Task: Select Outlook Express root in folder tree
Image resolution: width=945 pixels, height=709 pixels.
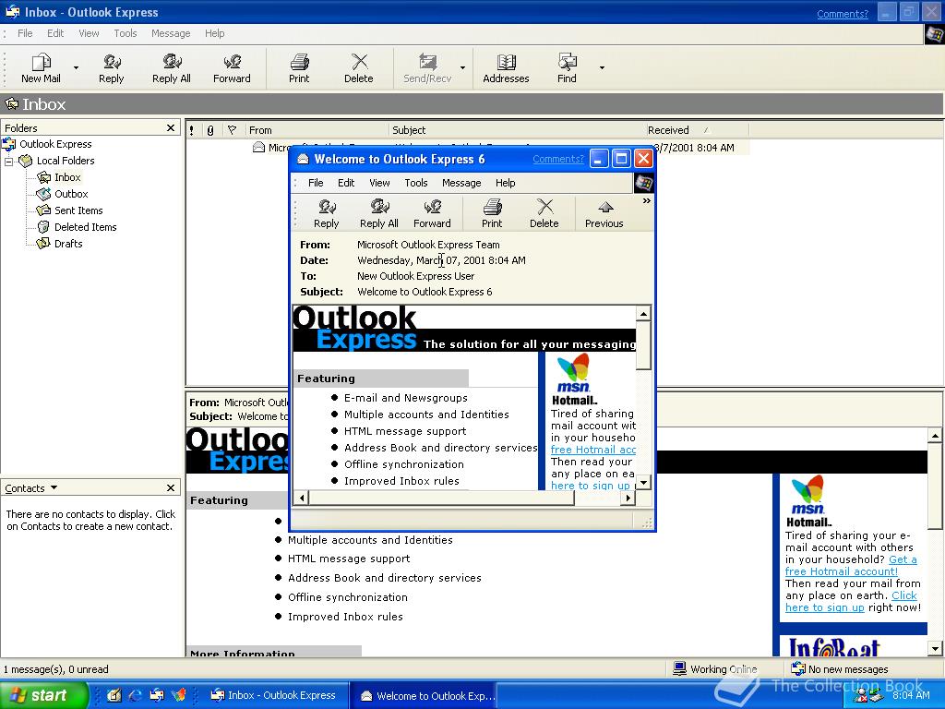Action: [x=54, y=144]
